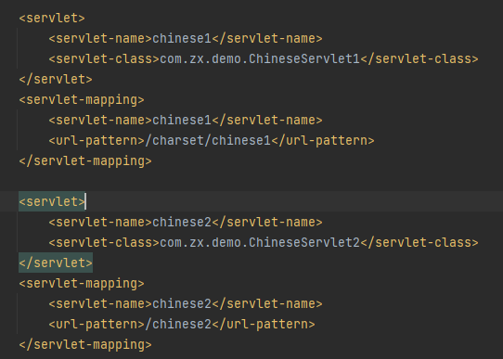Click closing </url-pattern> tag after /chinese2
This screenshot has height=359, width=503.
264,324
